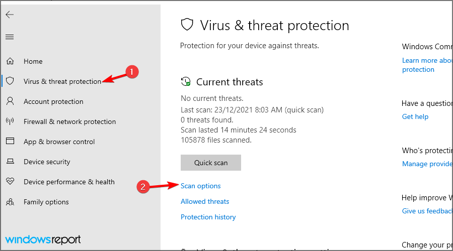The image size is (453, 251).
Task: Click the back arrow icon
Action: [10, 15]
